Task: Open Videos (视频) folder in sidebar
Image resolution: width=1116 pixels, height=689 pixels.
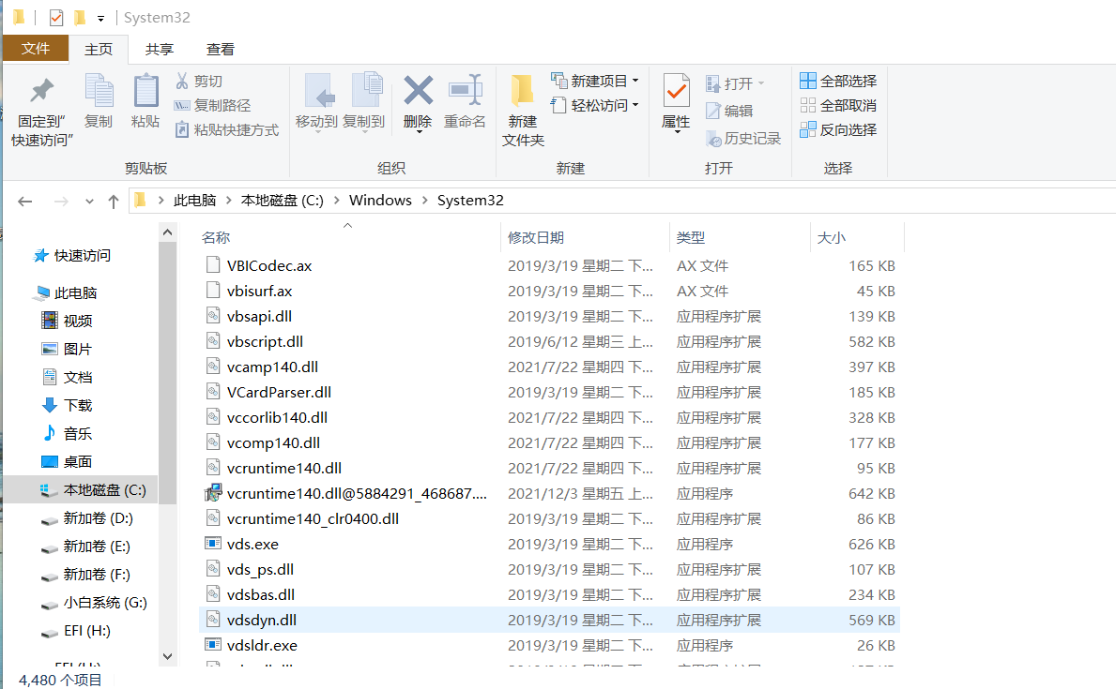Action: pyautogui.click(x=67, y=321)
